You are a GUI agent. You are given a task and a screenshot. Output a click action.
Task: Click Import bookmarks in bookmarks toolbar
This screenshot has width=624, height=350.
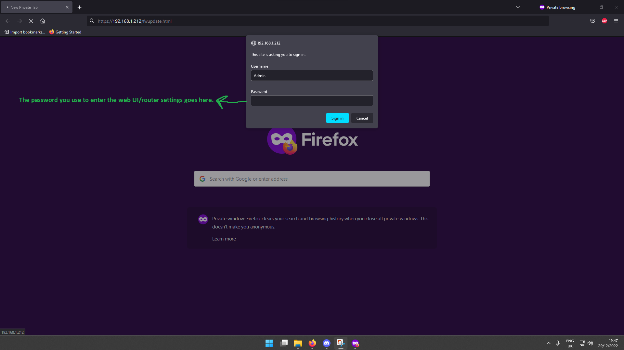(x=25, y=32)
